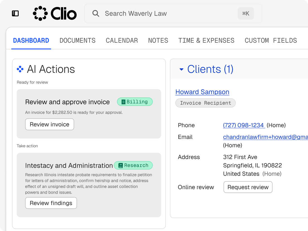Click the Billing tag receipt icon
Image resolution: width=308 pixels, height=231 pixels.
click(123, 102)
